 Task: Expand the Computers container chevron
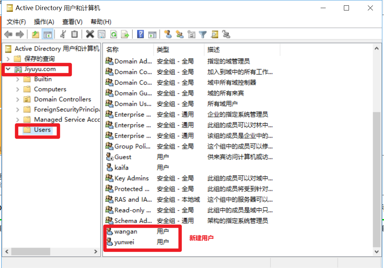pos(18,89)
